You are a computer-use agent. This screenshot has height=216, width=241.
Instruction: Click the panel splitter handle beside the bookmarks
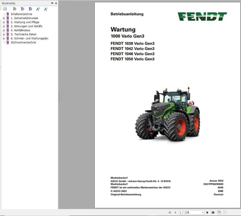click(59, 97)
